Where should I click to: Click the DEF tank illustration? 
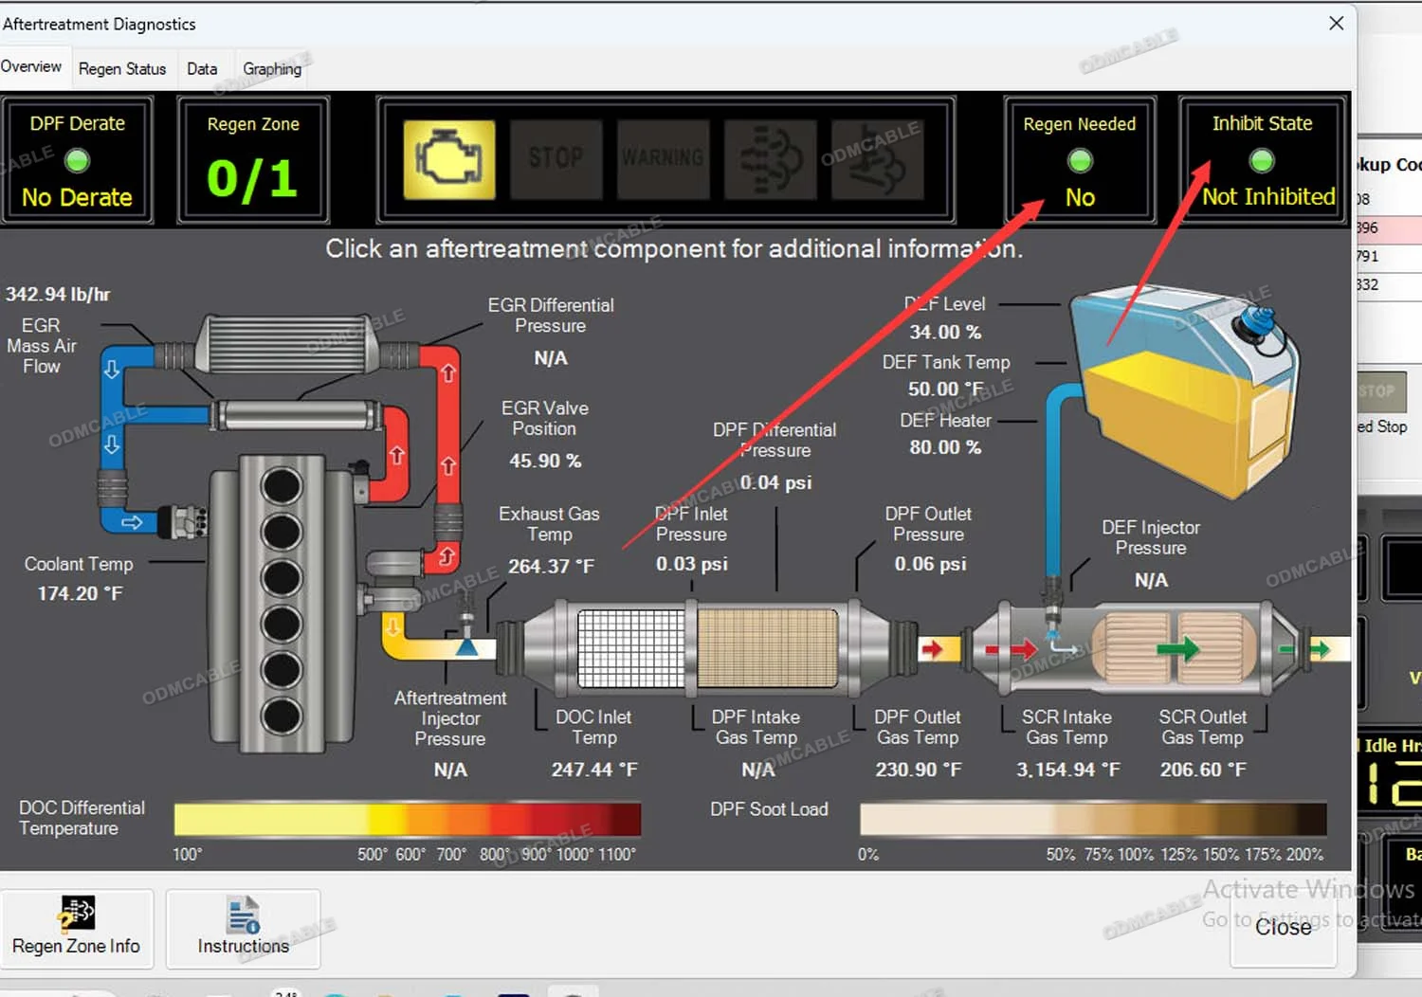click(x=1185, y=389)
